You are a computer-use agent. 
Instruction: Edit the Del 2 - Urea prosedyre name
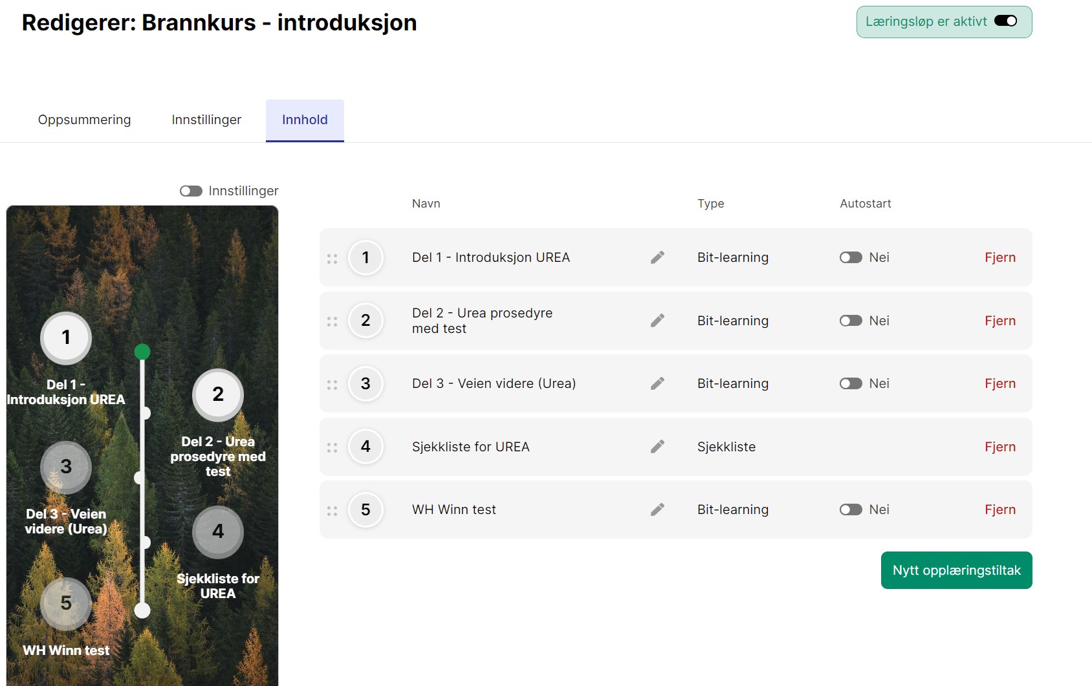point(657,321)
